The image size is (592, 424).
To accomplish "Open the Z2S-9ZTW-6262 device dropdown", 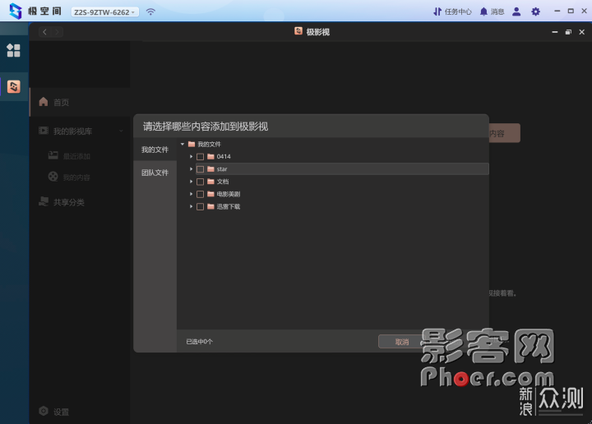I will point(104,12).
